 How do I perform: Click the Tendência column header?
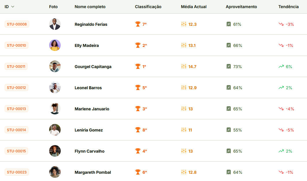tap(288, 7)
